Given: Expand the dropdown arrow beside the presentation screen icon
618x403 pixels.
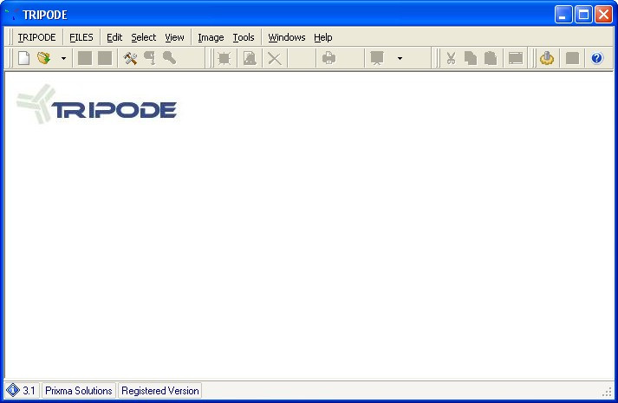Looking at the screenshot, I should (x=400, y=58).
